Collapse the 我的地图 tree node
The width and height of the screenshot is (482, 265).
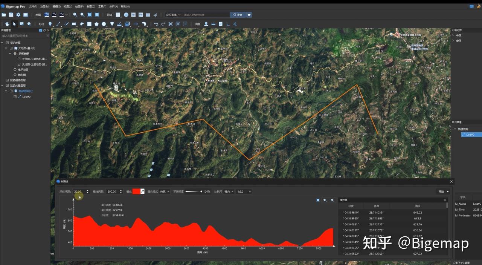click(x=2, y=43)
